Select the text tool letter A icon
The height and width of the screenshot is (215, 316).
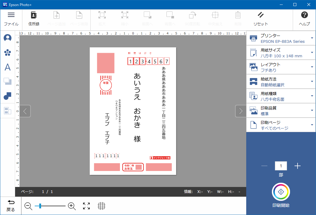point(8,67)
